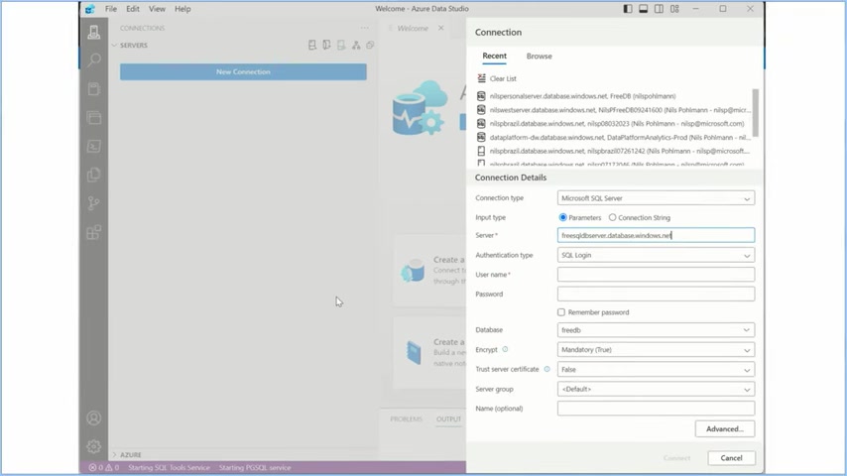Open the Help menu

[x=182, y=9]
